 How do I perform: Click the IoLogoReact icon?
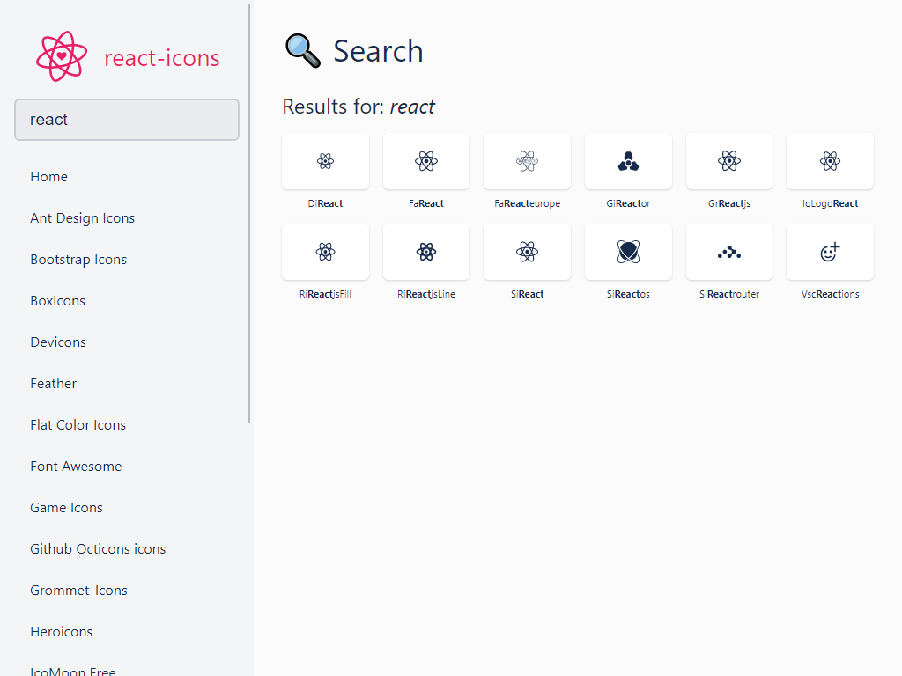[829, 161]
